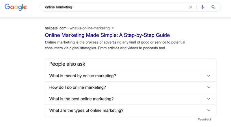Expand chevron for 'How do I do online marketing?'
This screenshot has height=127, width=231.
coord(208,87)
